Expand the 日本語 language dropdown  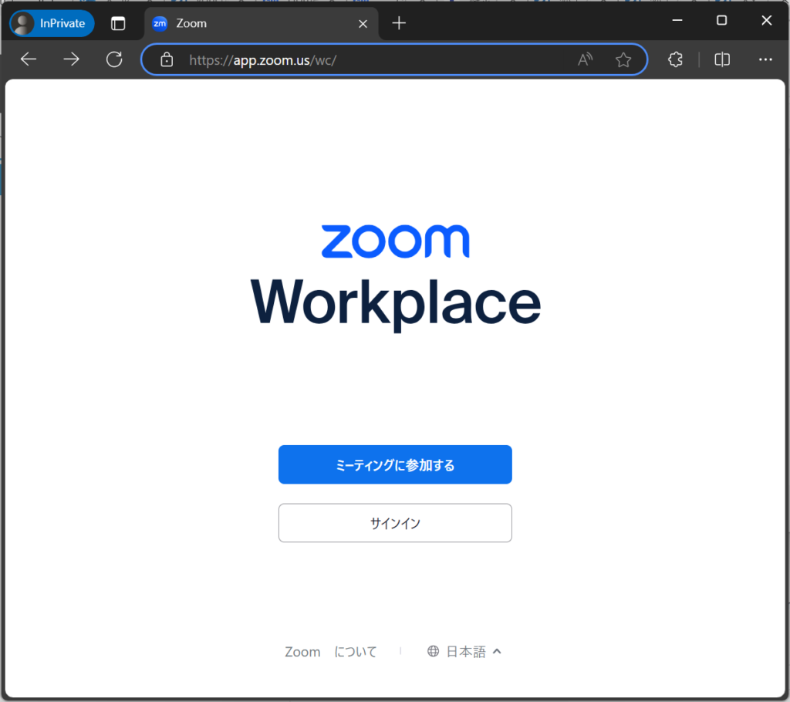tap(464, 652)
